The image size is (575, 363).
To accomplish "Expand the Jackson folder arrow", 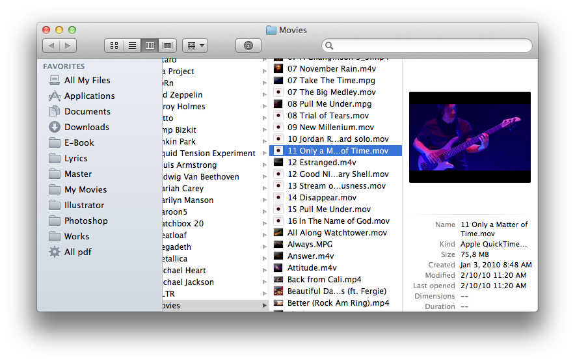I will pyautogui.click(x=264, y=282).
